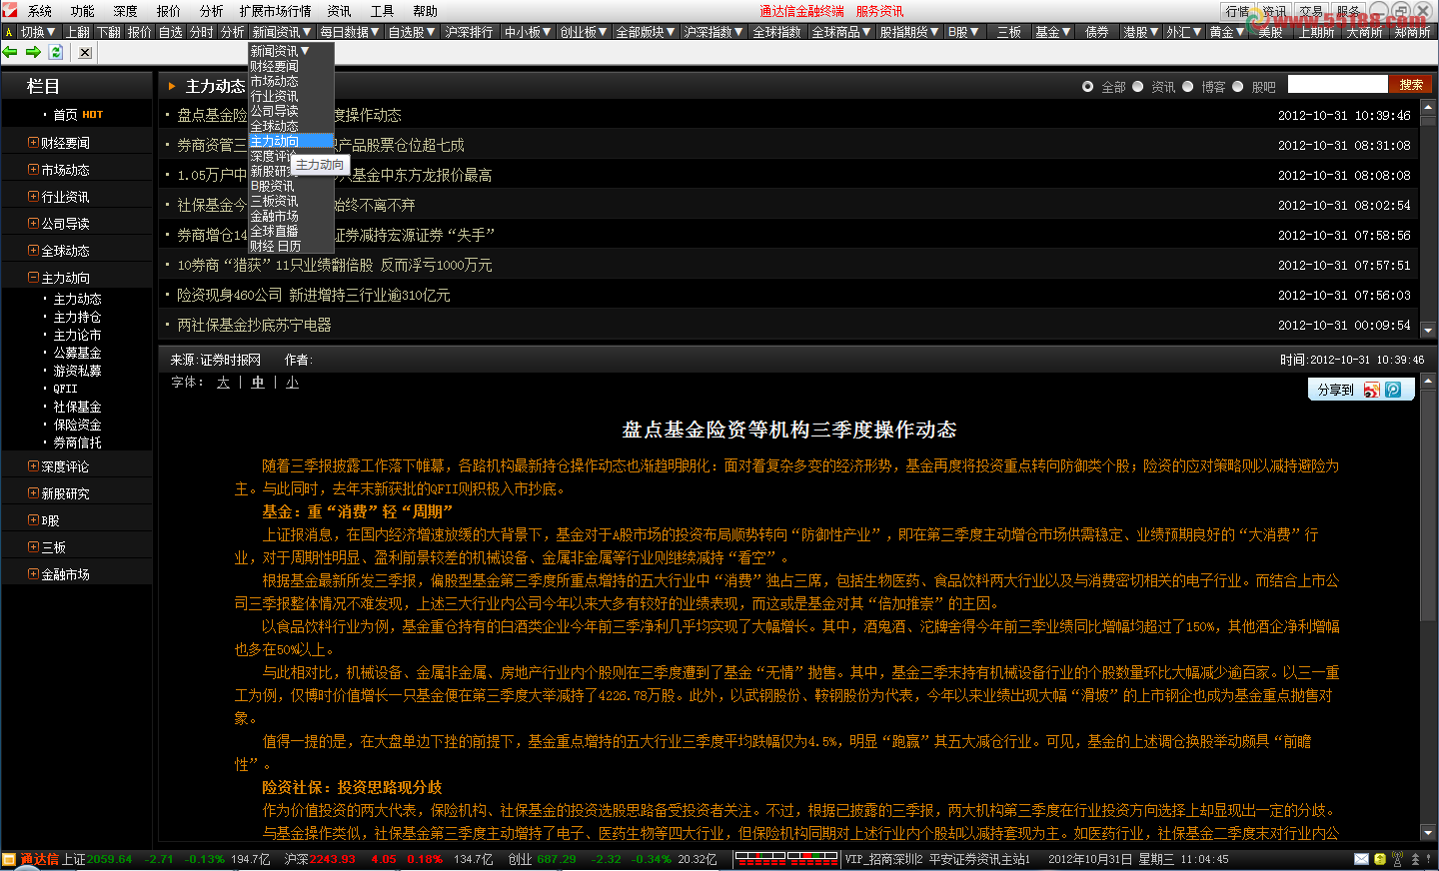Click the double up-arrow status icon

[x=1414, y=859]
